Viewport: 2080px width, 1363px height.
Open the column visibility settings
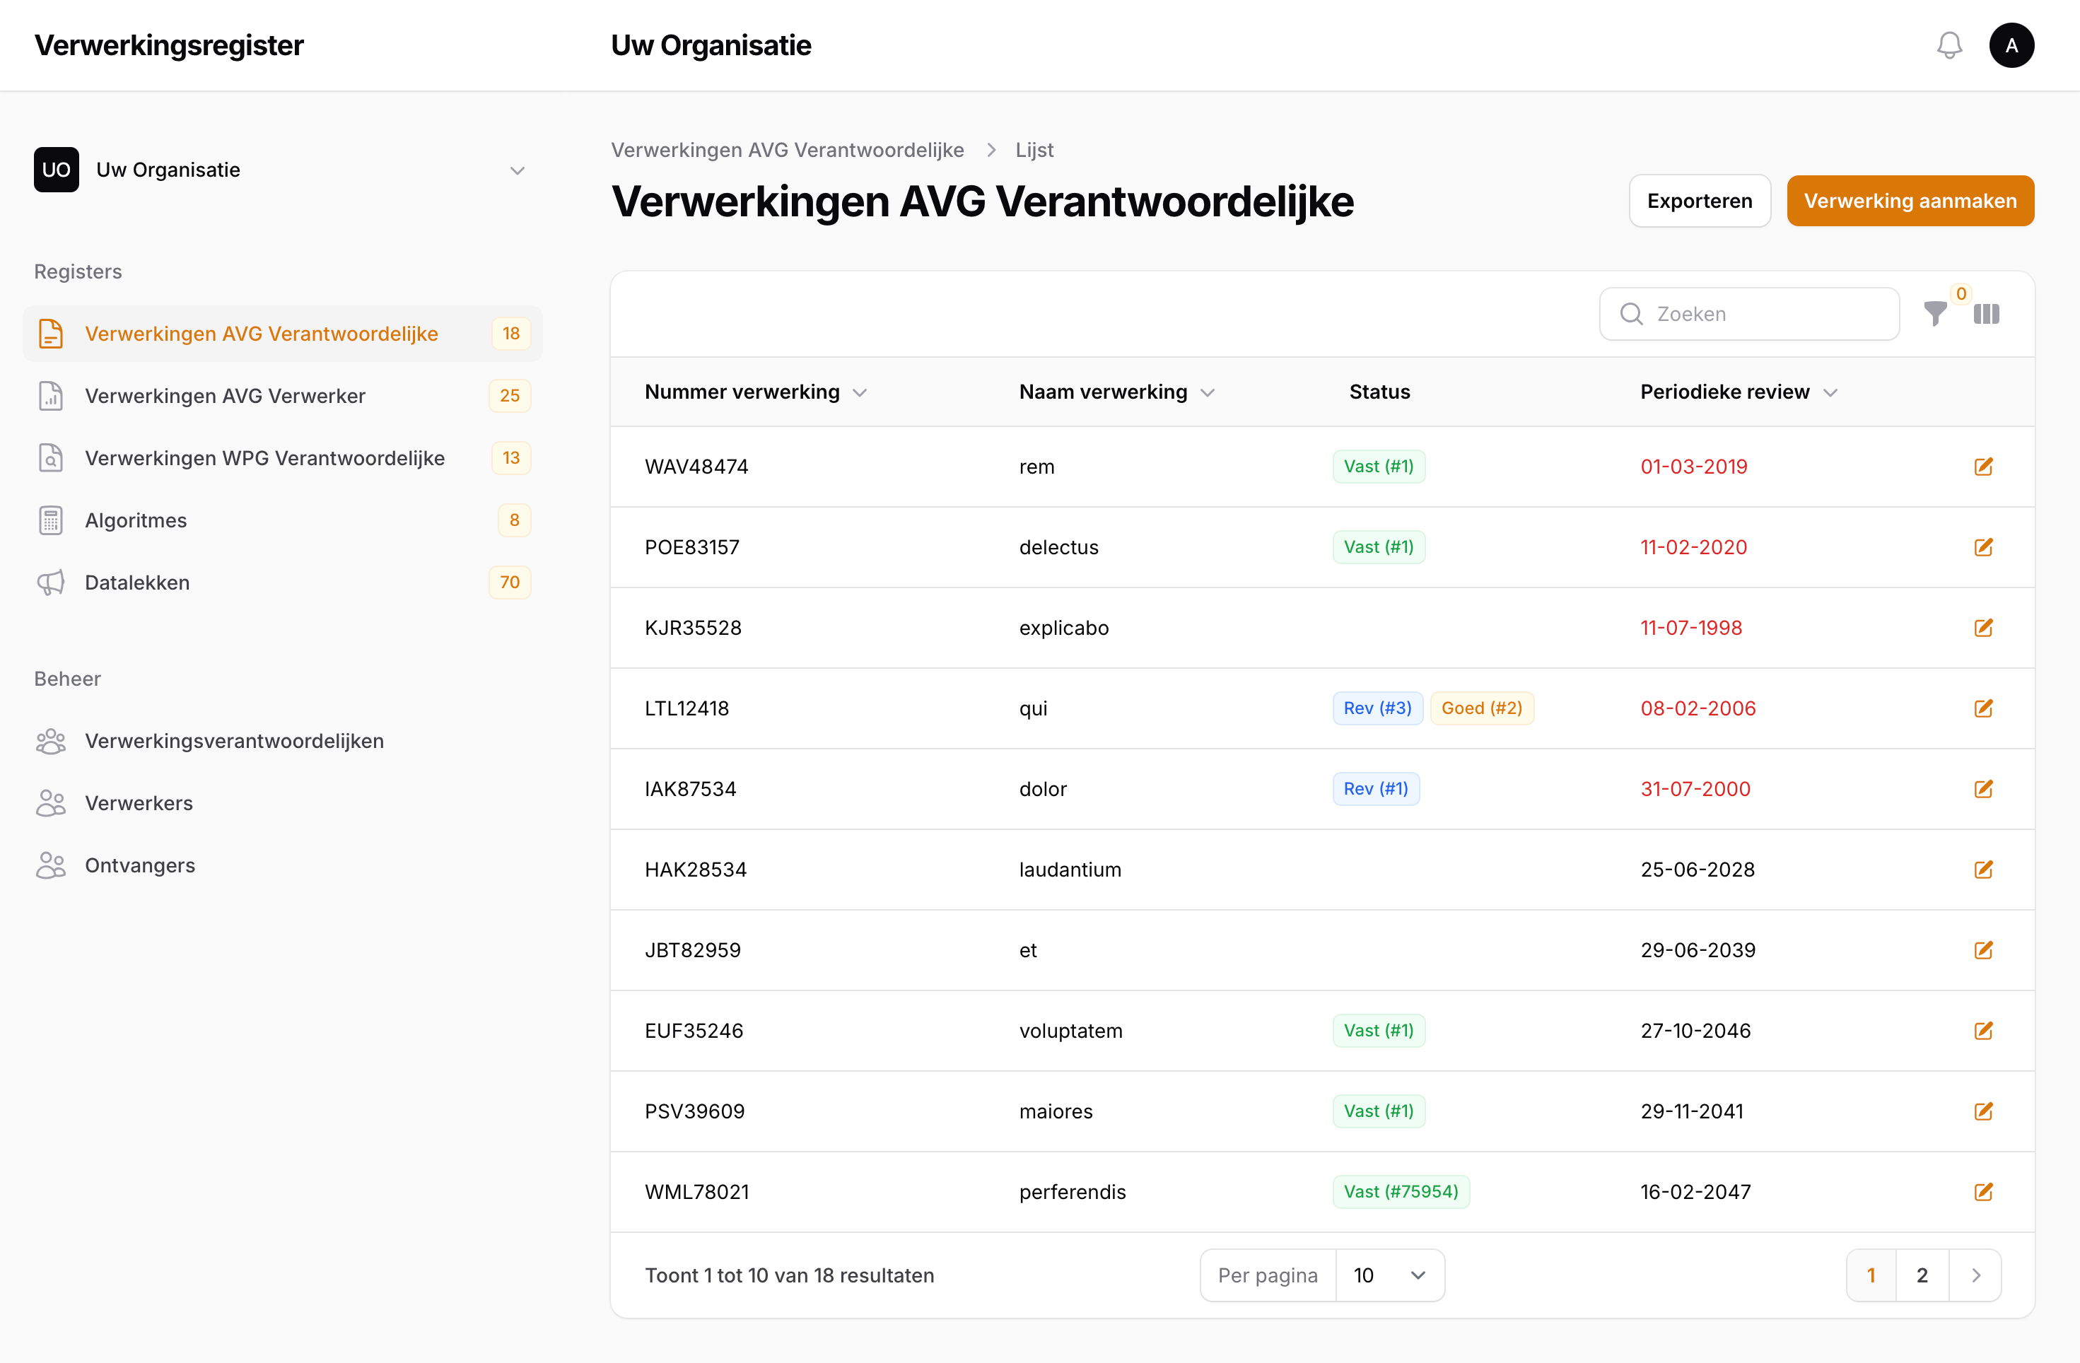[x=1987, y=315]
